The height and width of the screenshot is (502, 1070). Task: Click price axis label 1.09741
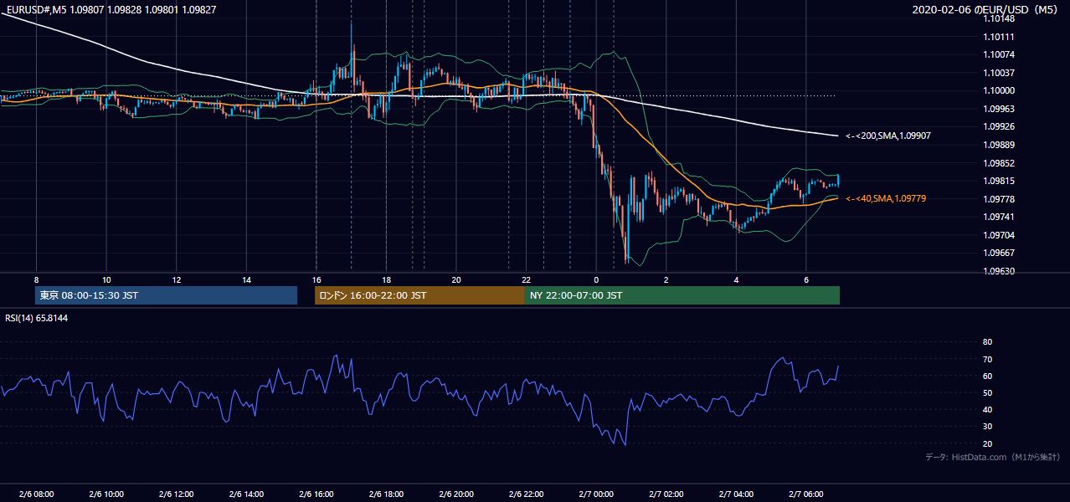[999, 217]
